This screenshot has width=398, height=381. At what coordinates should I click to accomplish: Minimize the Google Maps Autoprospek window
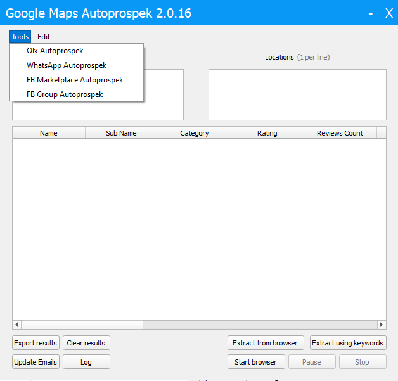click(x=371, y=13)
